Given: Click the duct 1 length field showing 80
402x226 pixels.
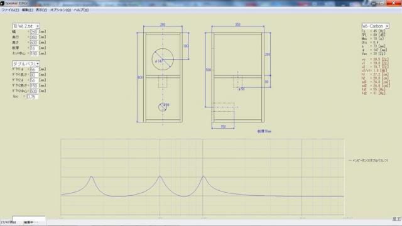Looking at the screenshot, I should pyautogui.click(x=34, y=75).
